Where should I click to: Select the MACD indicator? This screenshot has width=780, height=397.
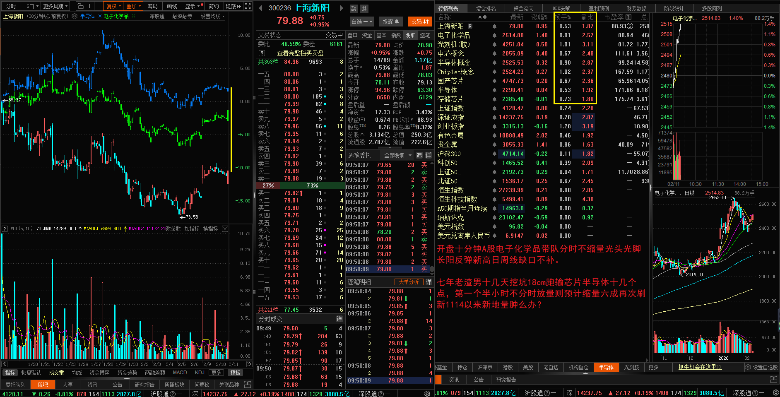click(x=180, y=373)
